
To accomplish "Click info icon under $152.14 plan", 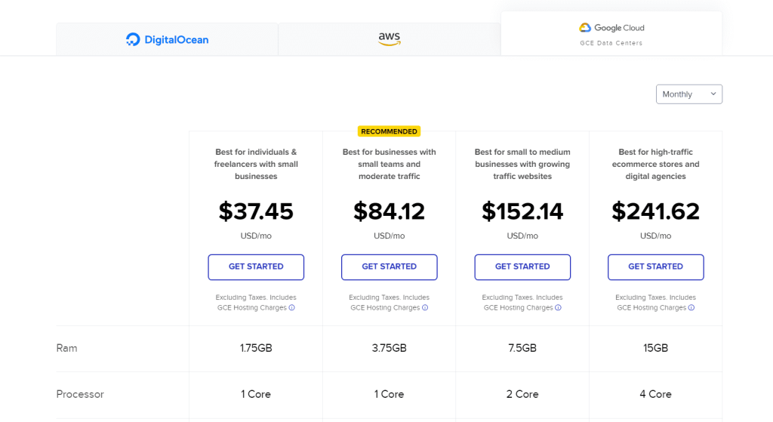I will click(558, 307).
